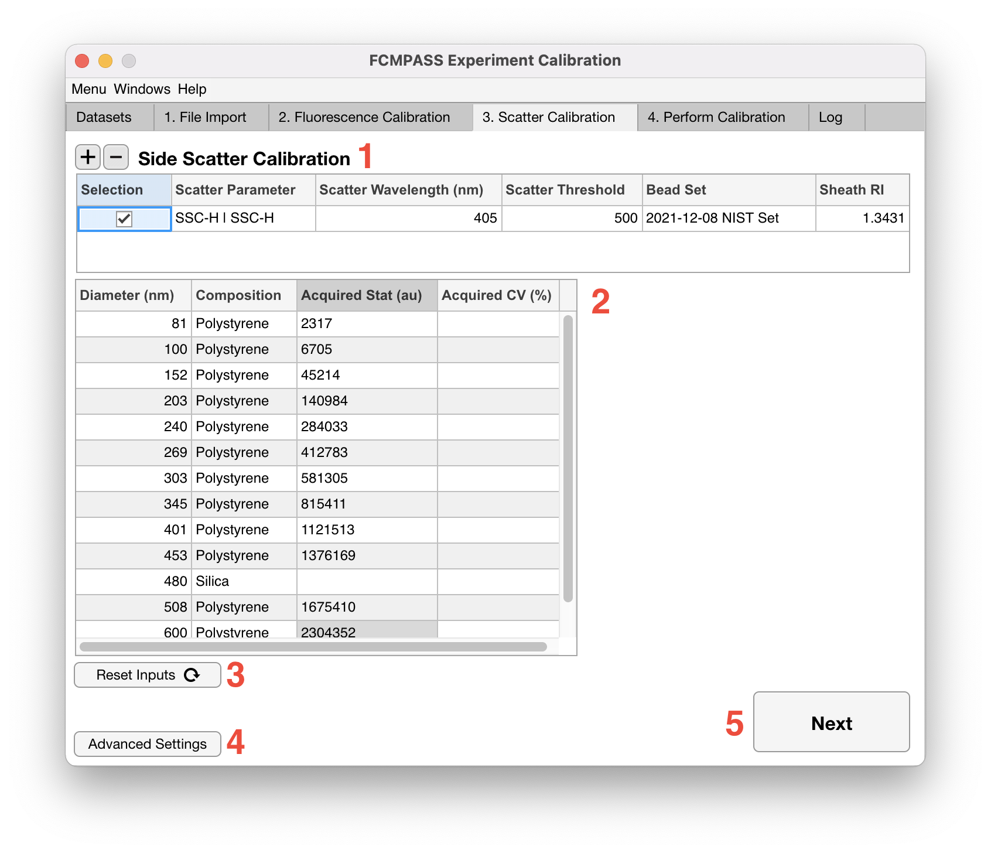
Task: Remove the selected scatter calibration row
Action: [x=116, y=157]
